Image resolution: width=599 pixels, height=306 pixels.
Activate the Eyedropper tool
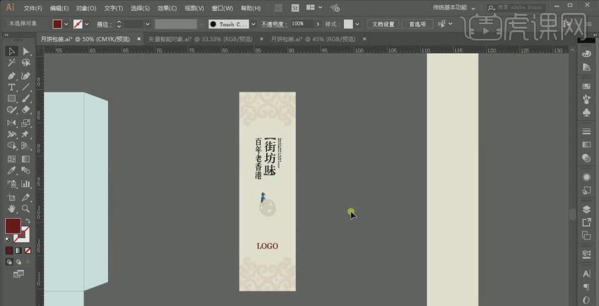11,172
